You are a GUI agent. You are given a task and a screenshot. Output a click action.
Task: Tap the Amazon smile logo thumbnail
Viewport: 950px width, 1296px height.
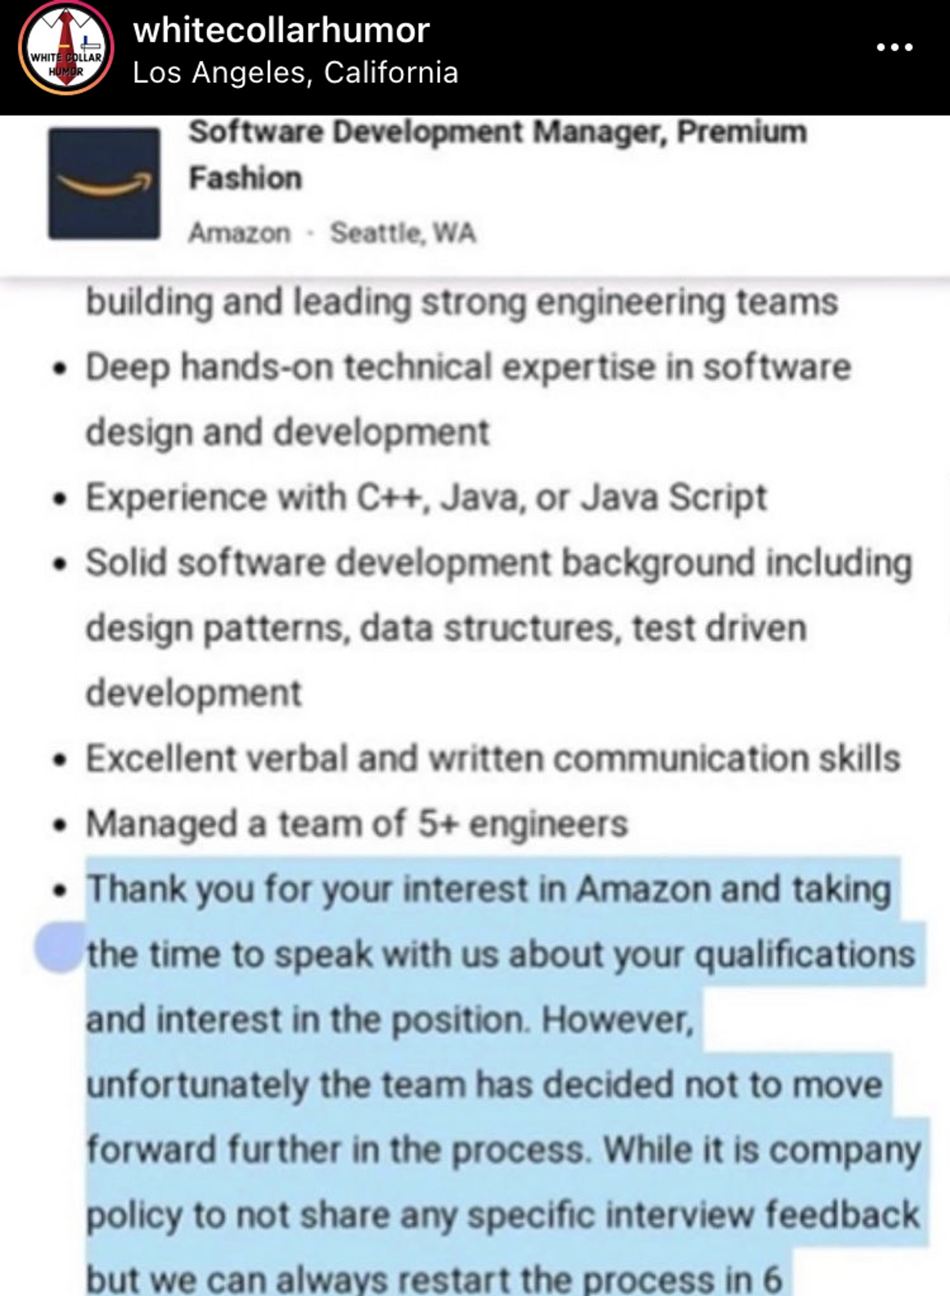tap(104, 184)
